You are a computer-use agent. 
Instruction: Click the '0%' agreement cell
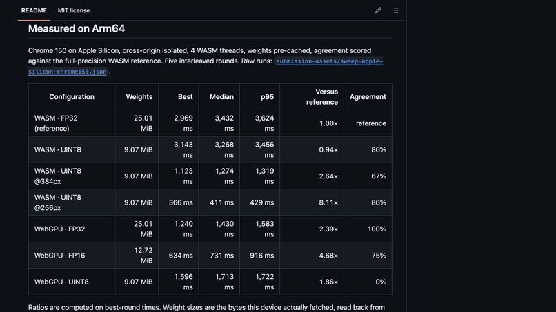pyautogui.click(x=368, y=282)
